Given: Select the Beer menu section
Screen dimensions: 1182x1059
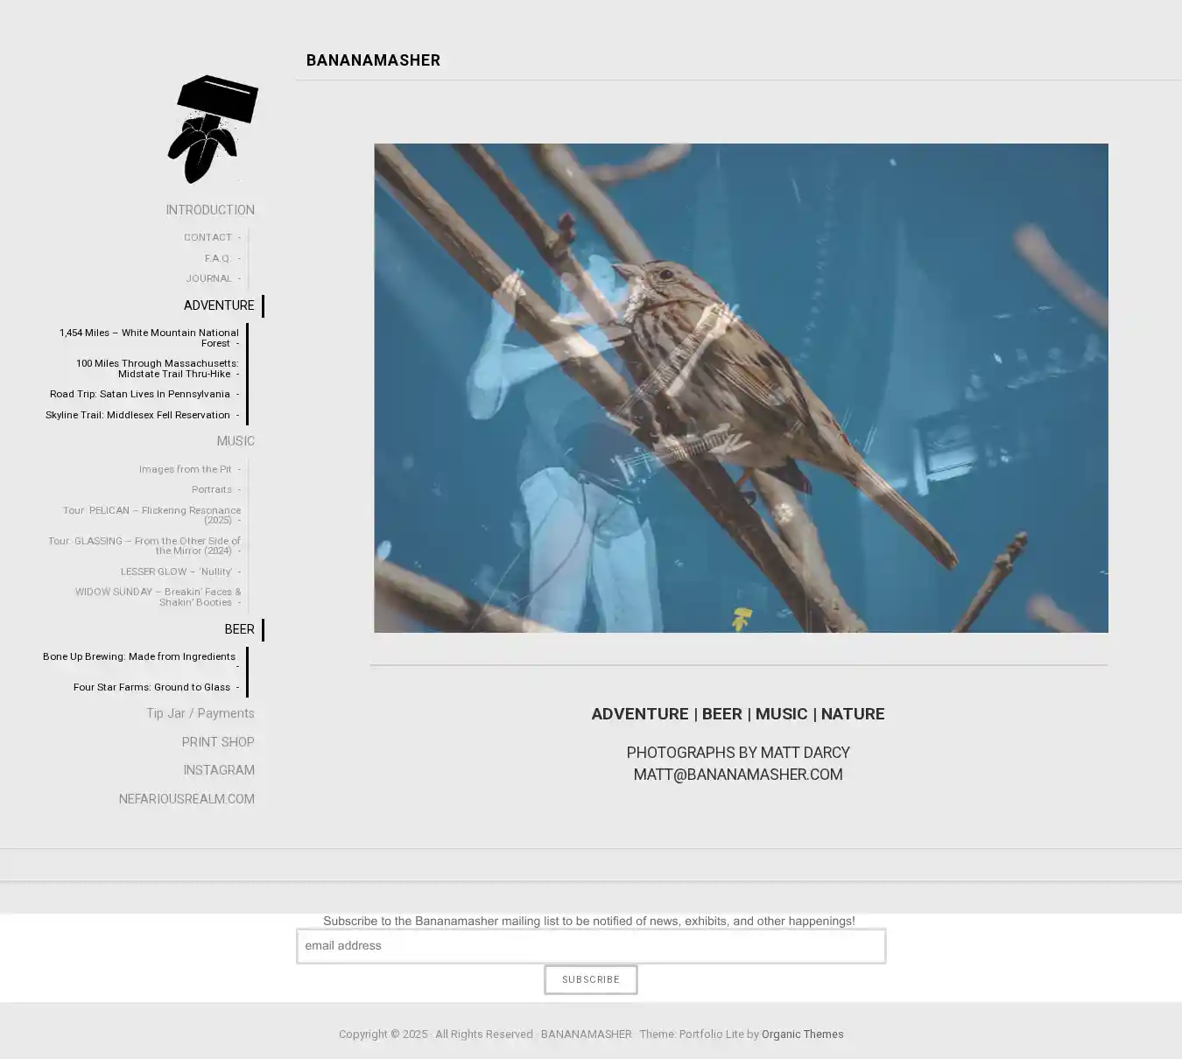Looking at the screenshot, I should [x=239, y=629].
